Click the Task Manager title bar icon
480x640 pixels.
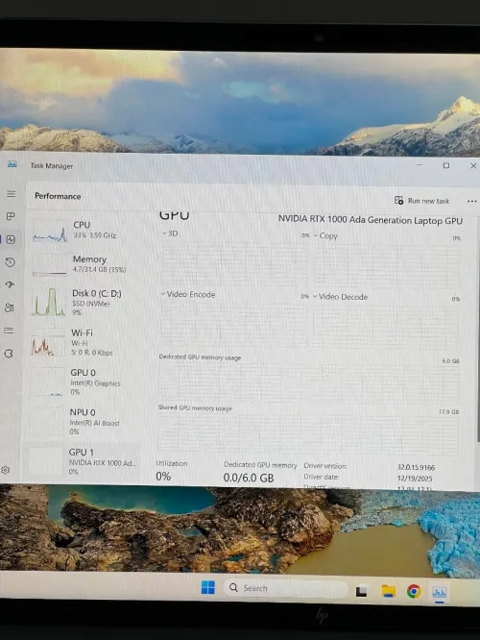(12, 164)
